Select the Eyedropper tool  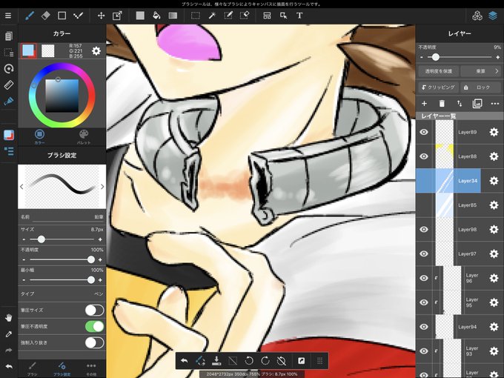point(9,334)
